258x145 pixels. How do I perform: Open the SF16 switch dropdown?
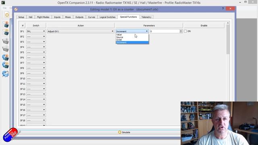[36, 110]
